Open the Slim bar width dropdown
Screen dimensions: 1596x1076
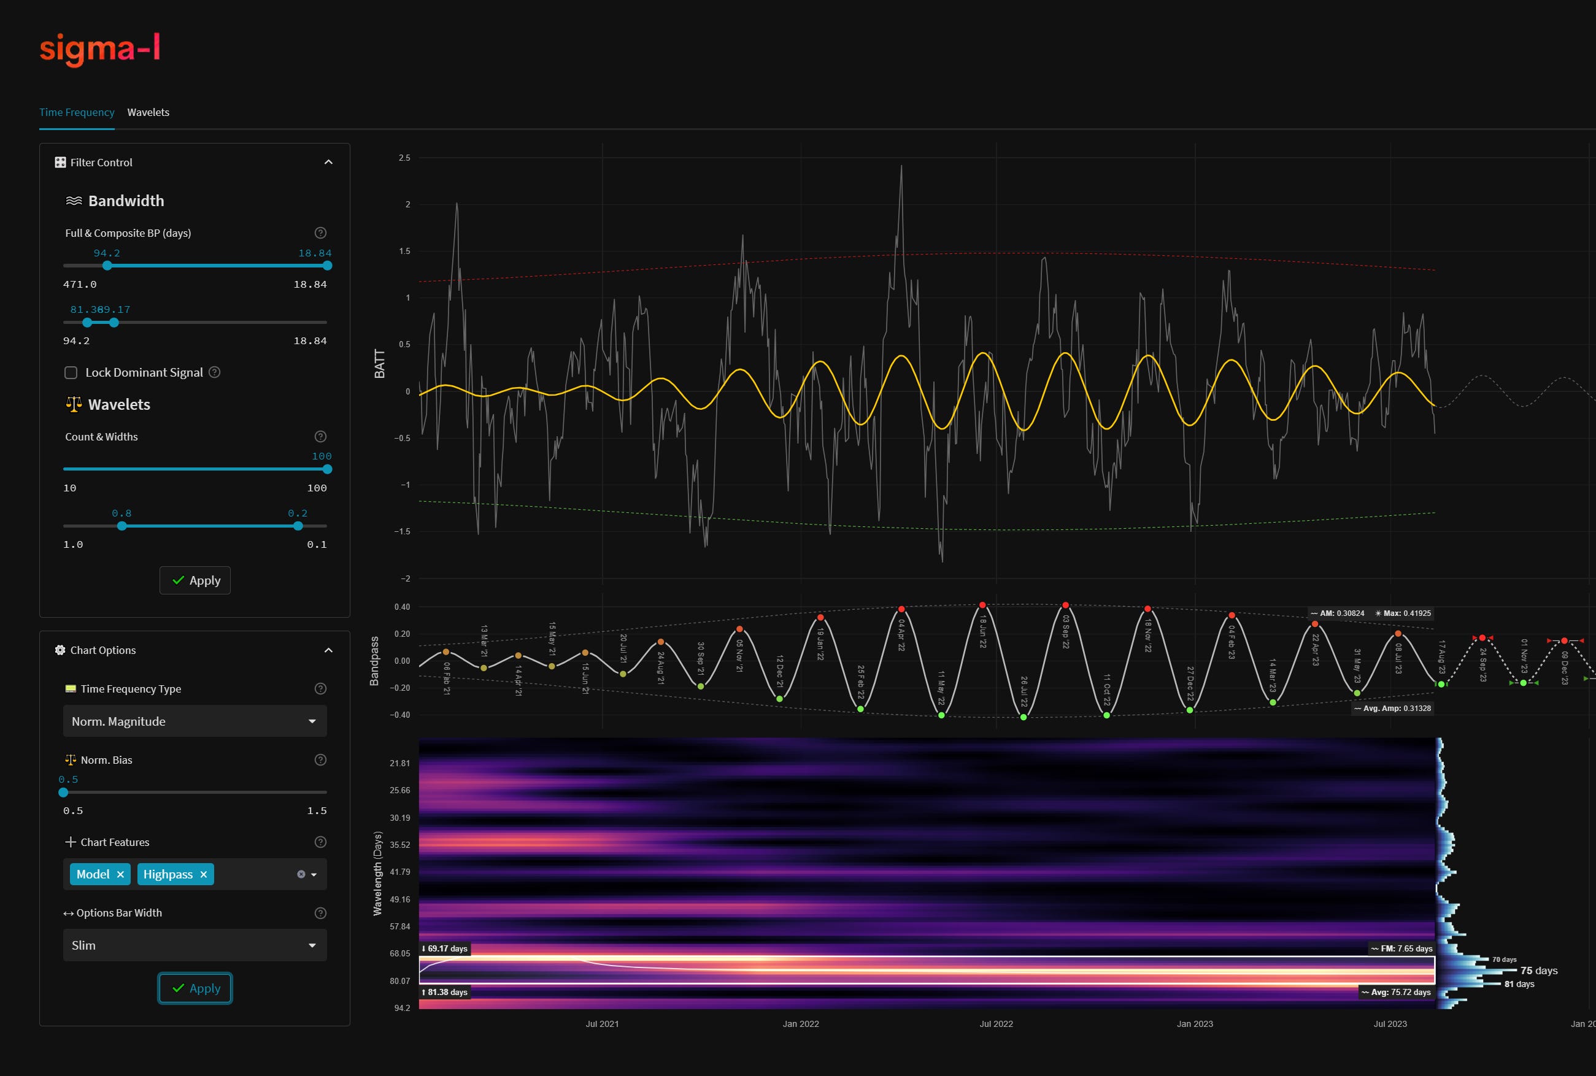(x=195, y=945)
